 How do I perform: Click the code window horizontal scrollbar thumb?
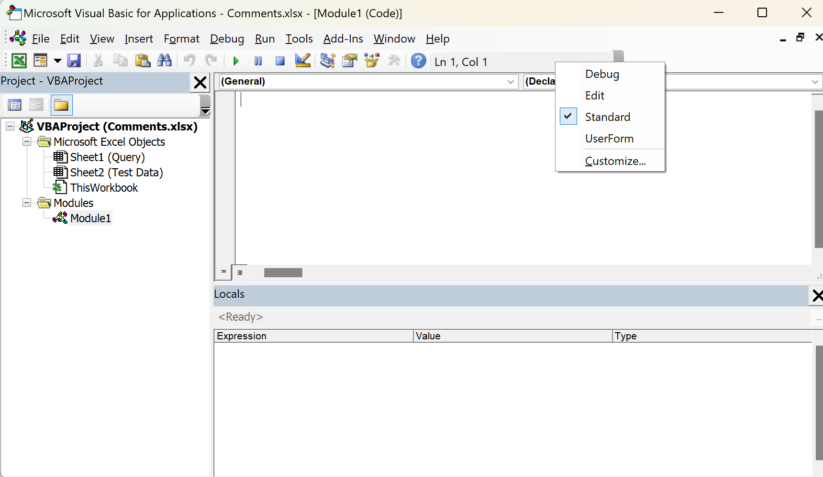pyautogui.click(x=283, y=272)
